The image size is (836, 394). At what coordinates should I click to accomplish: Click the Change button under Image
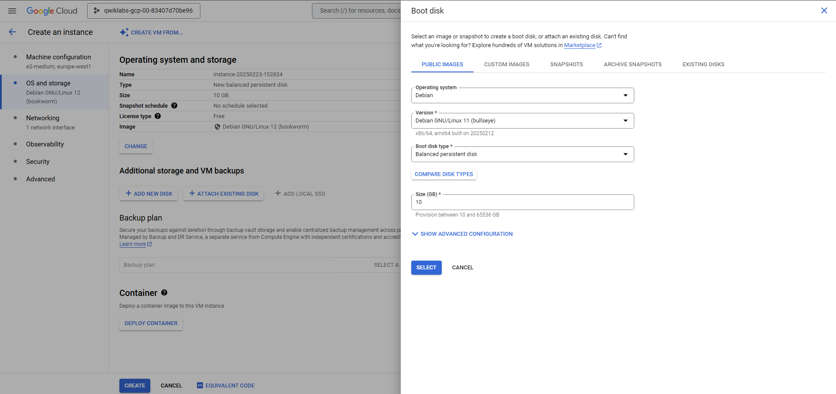click(136, 146)
